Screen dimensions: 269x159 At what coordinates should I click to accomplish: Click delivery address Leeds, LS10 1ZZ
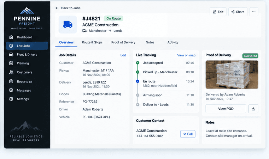(94, 82)
